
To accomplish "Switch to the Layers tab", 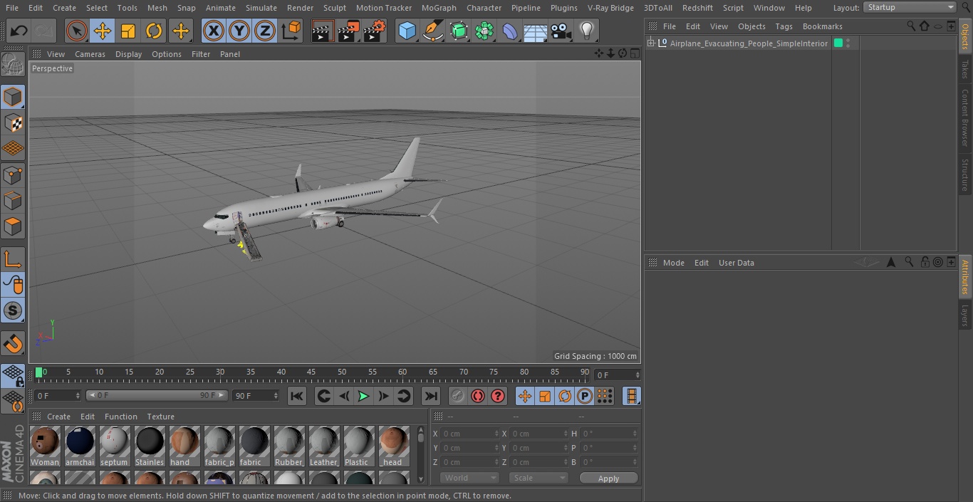I will (x=965, y=315).
